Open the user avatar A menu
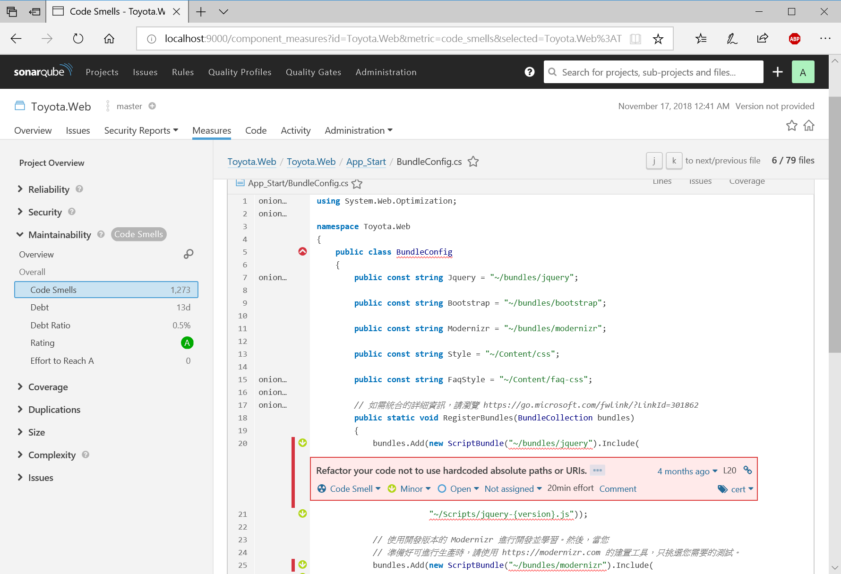The image size is (841, 574). 803,72
